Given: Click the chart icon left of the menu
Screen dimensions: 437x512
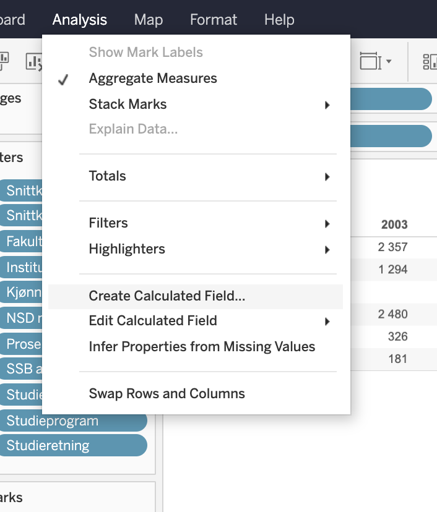Looking at the screenshot, I should [32, 61].
